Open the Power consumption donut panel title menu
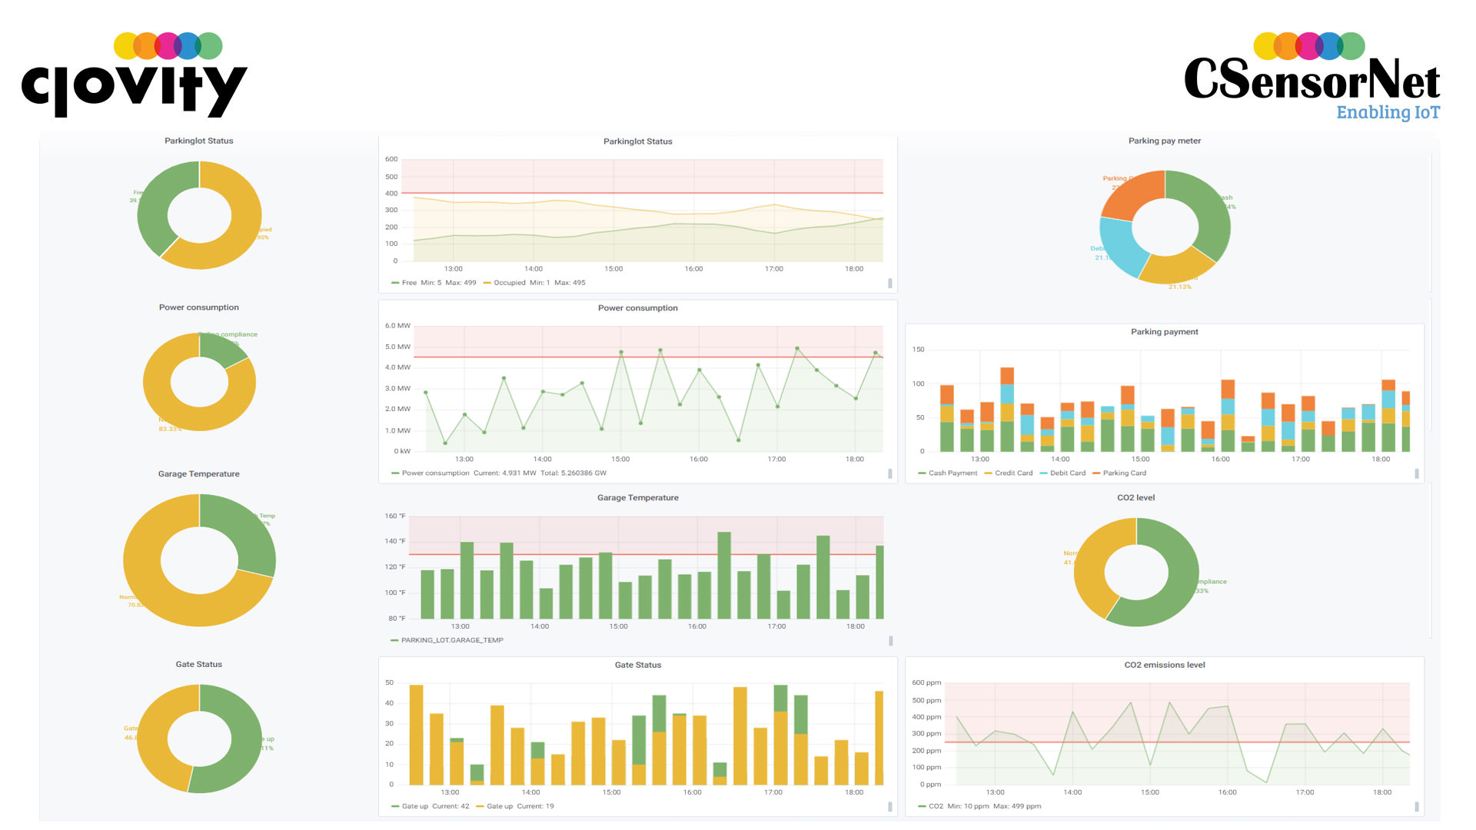 click(198, 307)
